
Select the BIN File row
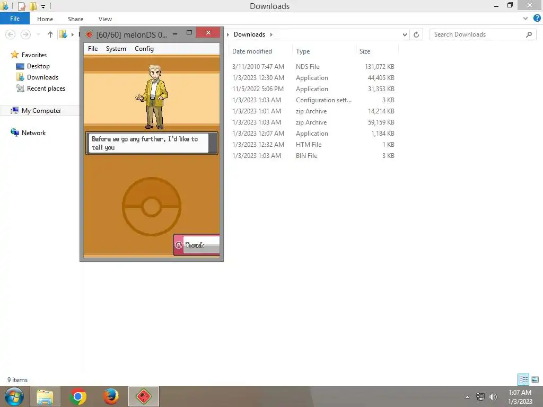point(313,155)
